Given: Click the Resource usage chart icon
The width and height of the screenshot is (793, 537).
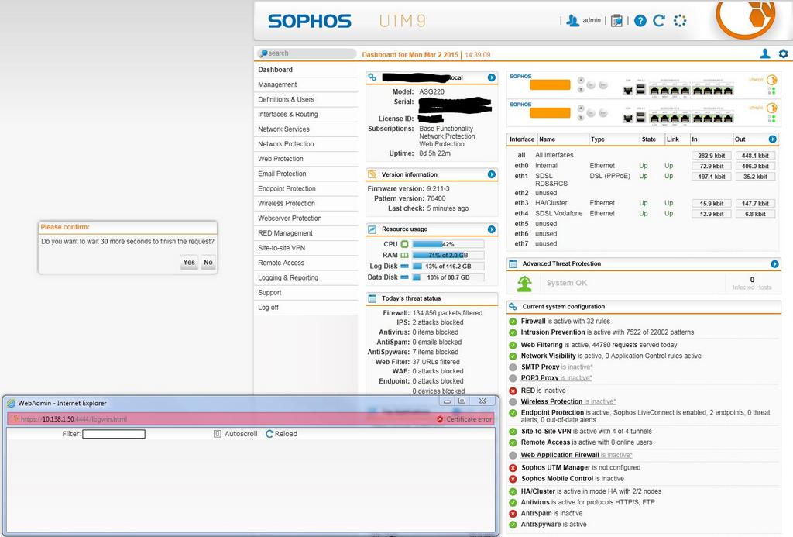Looking at the screenshot, I should point(372,229).
